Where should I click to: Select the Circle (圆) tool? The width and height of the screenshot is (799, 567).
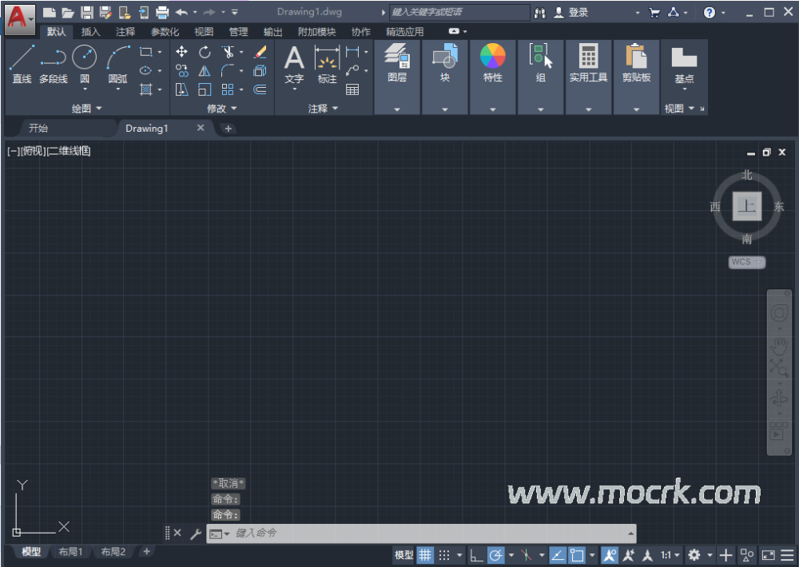pos(84,64)
